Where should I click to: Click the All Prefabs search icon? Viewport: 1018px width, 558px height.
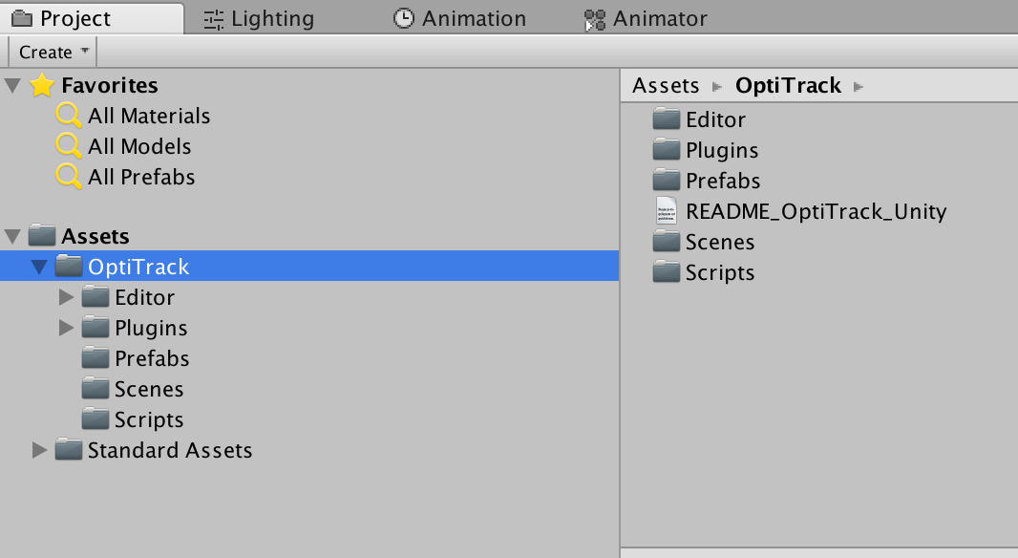(68, 177)
